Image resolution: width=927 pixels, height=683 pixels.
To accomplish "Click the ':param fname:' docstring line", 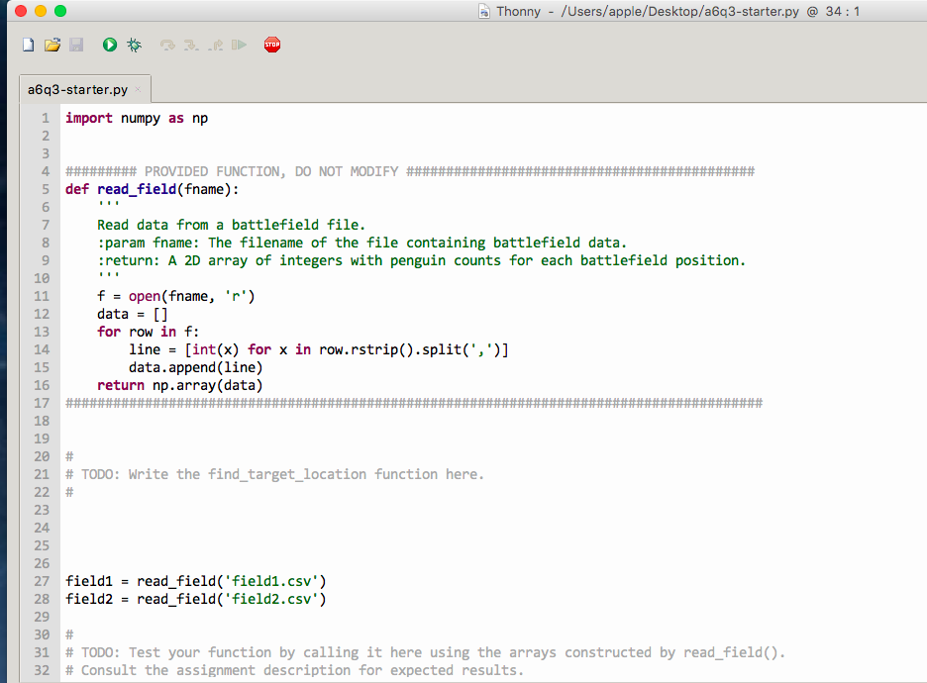I will 361,243.
